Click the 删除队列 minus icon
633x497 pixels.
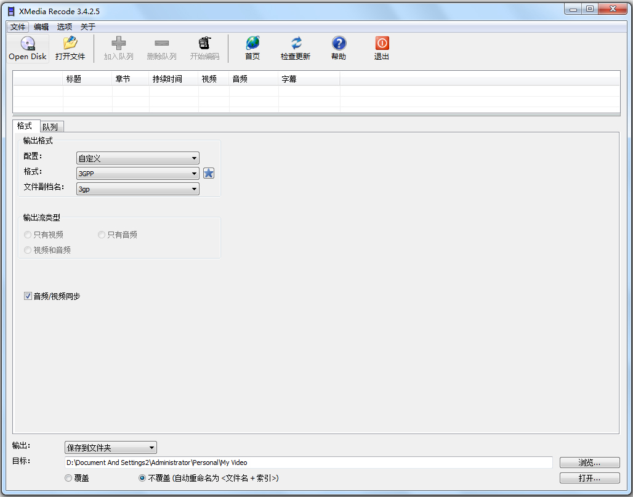pos(161,42)
